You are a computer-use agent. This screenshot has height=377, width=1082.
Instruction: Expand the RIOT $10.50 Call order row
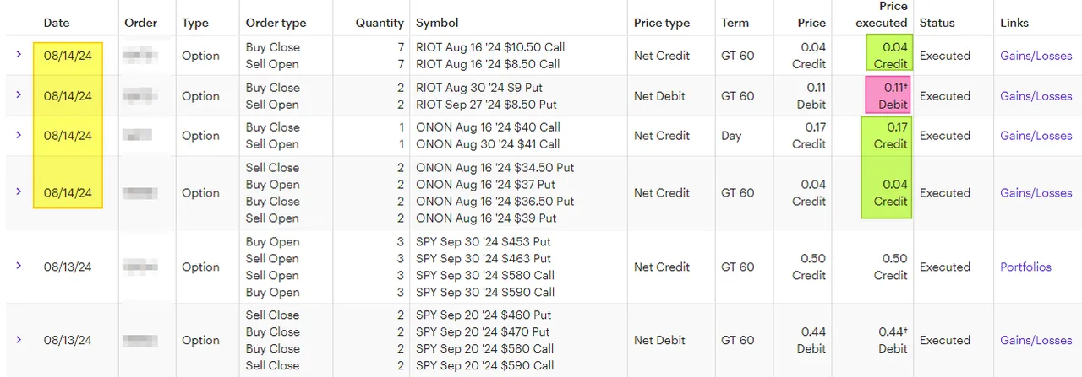click(19, 55)
